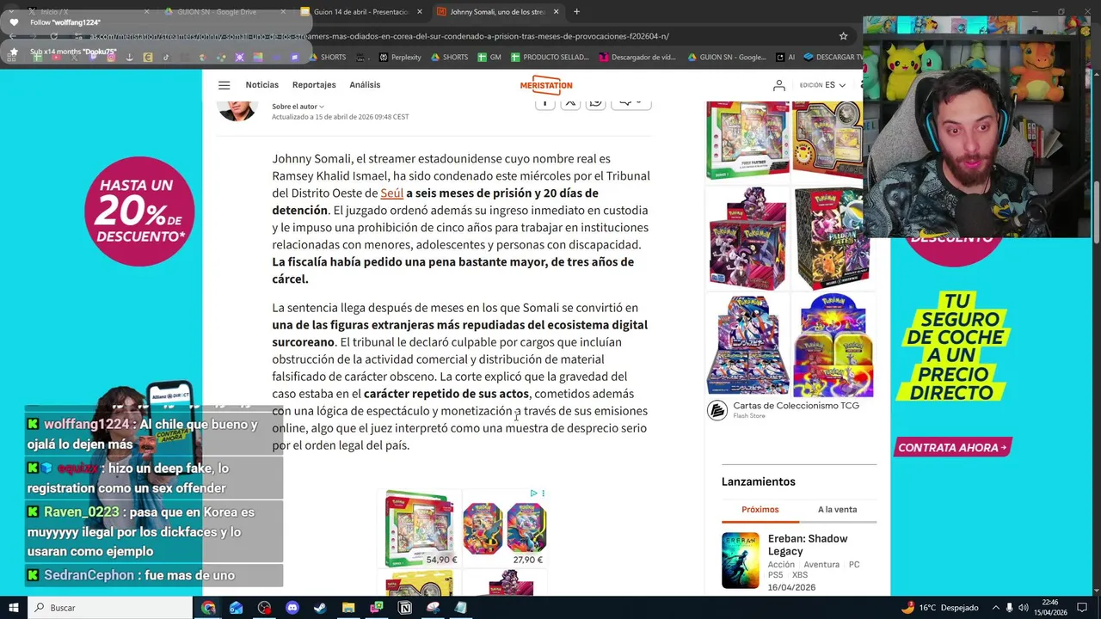Viewport: 1101px width, 619px height.
Task: Open the 54,90 € Pokémon product in the ad
Action: [x=418, y=529]
